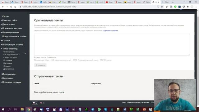The width and height of the screenshot is (199, 112).
Task: Click the zoom magnifier icon in address bar
Action: click(158, 7)
